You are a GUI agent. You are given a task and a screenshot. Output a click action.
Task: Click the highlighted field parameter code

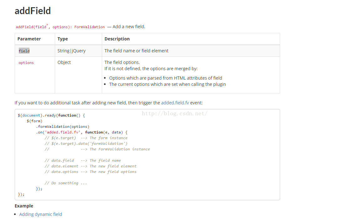(24, 51)
